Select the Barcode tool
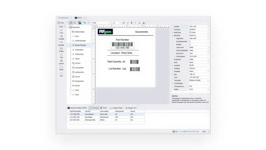 coord(61,43)
